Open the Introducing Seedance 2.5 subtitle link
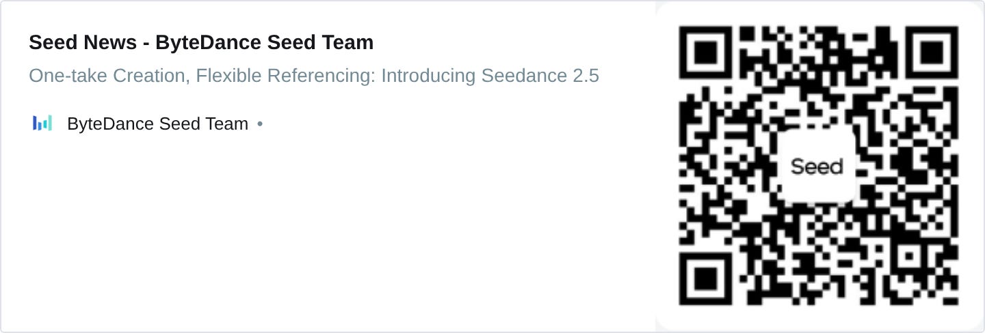985x333 pixels. pos(314,76)
